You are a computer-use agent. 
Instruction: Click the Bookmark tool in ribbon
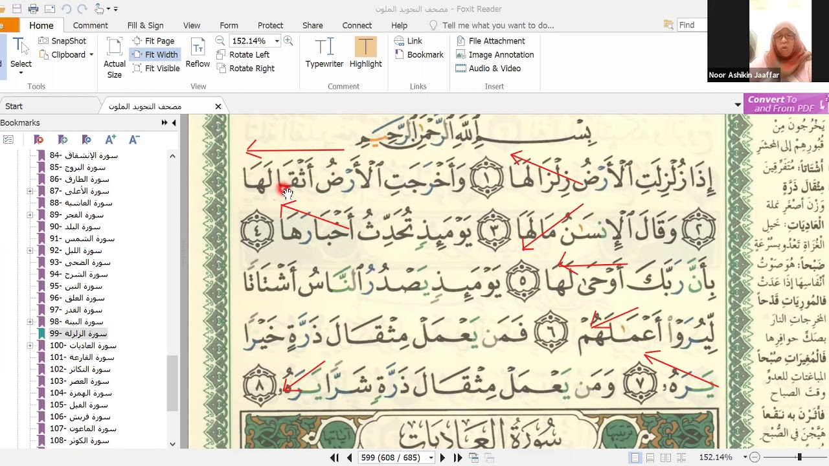click(x=418, y=54)
